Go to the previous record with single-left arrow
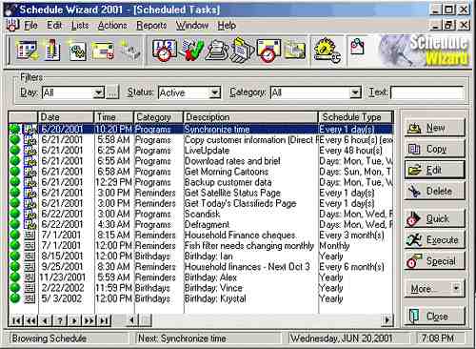 tap(45, 320)
